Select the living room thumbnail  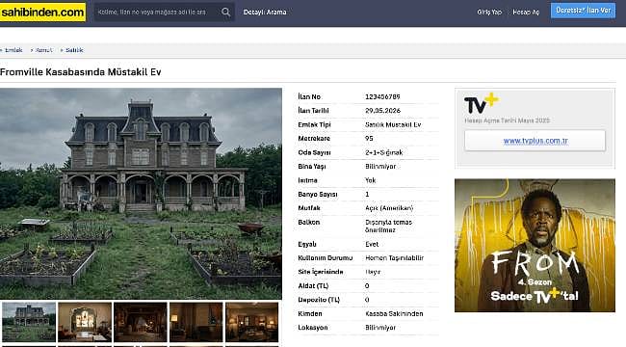tap(252, 322)
